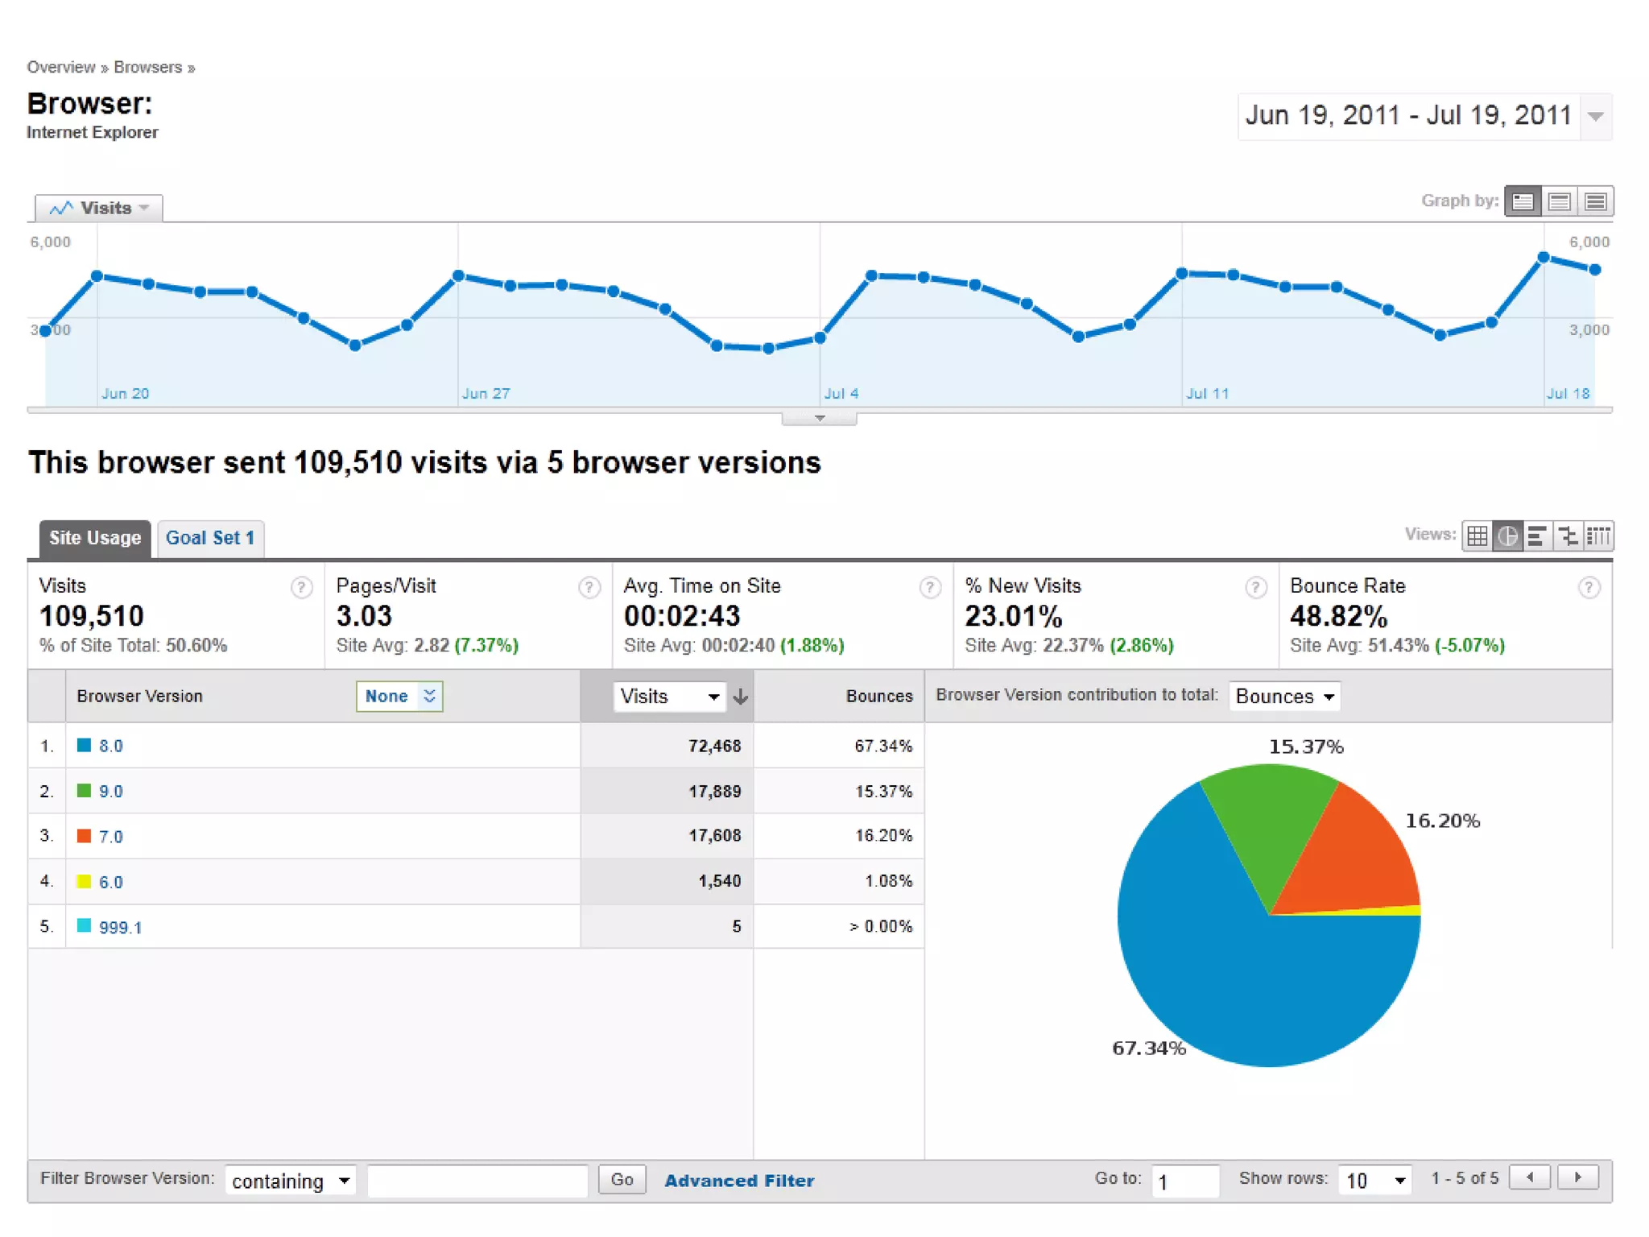This screenshot has width=1649, height=1237.
Task: Open Bounces contribution-to-total dropdown
Action: pos(1285,697)
